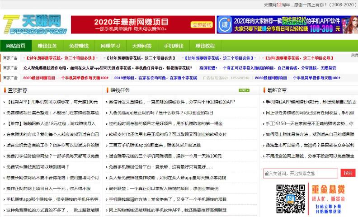The height and width of the screenshot is (217, 358).
Task: Open the blue 手机APP软件 banner ad
Action: tap(287, 25)
